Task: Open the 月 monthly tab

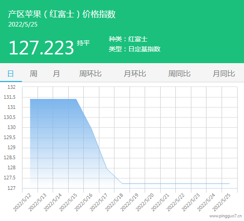Action: coord(56,74)
